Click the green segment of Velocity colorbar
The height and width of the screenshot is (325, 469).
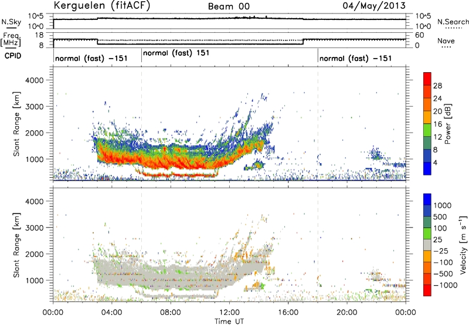pyautogui.click(x=427, y=233)
